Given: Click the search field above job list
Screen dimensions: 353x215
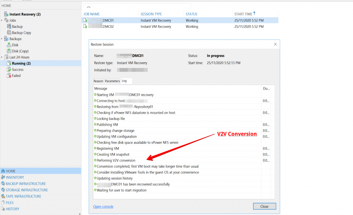Looking at the screenshot, I should coord(137,6).
